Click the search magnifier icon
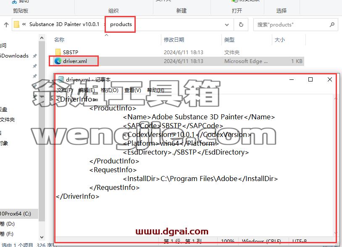The height and width of the screenshot is (247, 342). coord(332,25)
